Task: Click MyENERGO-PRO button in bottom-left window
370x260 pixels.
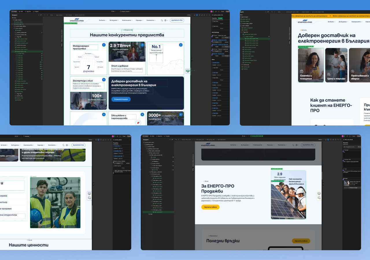Action: point(78,145)
